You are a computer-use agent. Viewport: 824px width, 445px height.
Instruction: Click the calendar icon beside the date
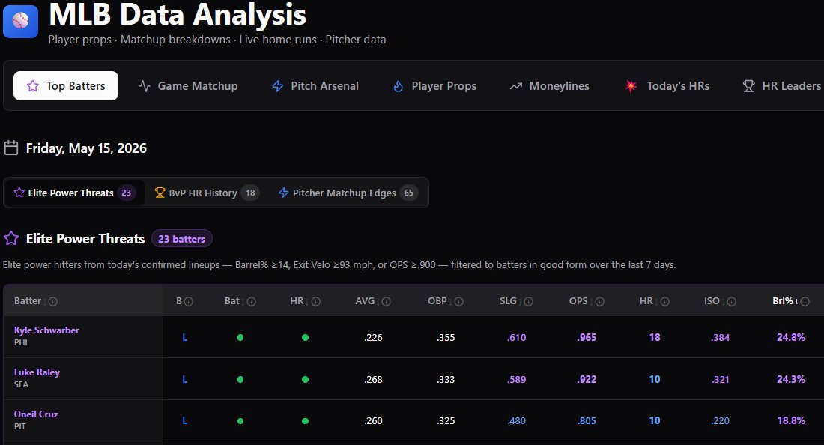click(x=11, y=148)
